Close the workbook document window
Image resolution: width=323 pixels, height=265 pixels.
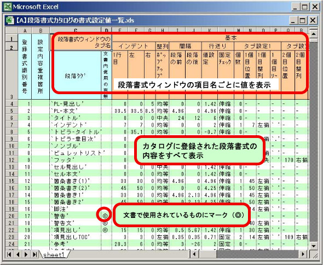coord(313,21)
